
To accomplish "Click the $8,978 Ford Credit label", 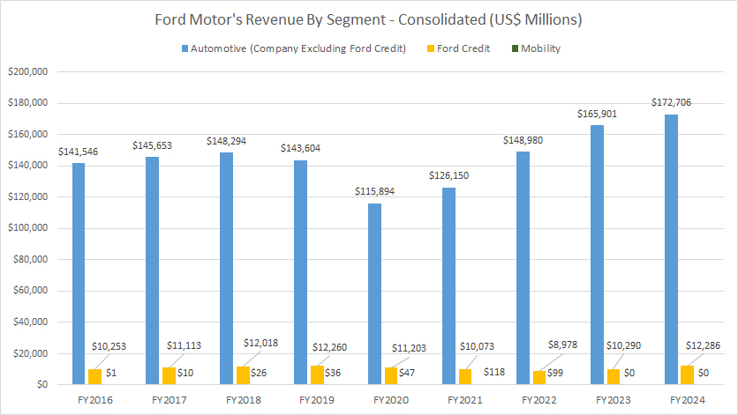I will (x=562, y=345).
